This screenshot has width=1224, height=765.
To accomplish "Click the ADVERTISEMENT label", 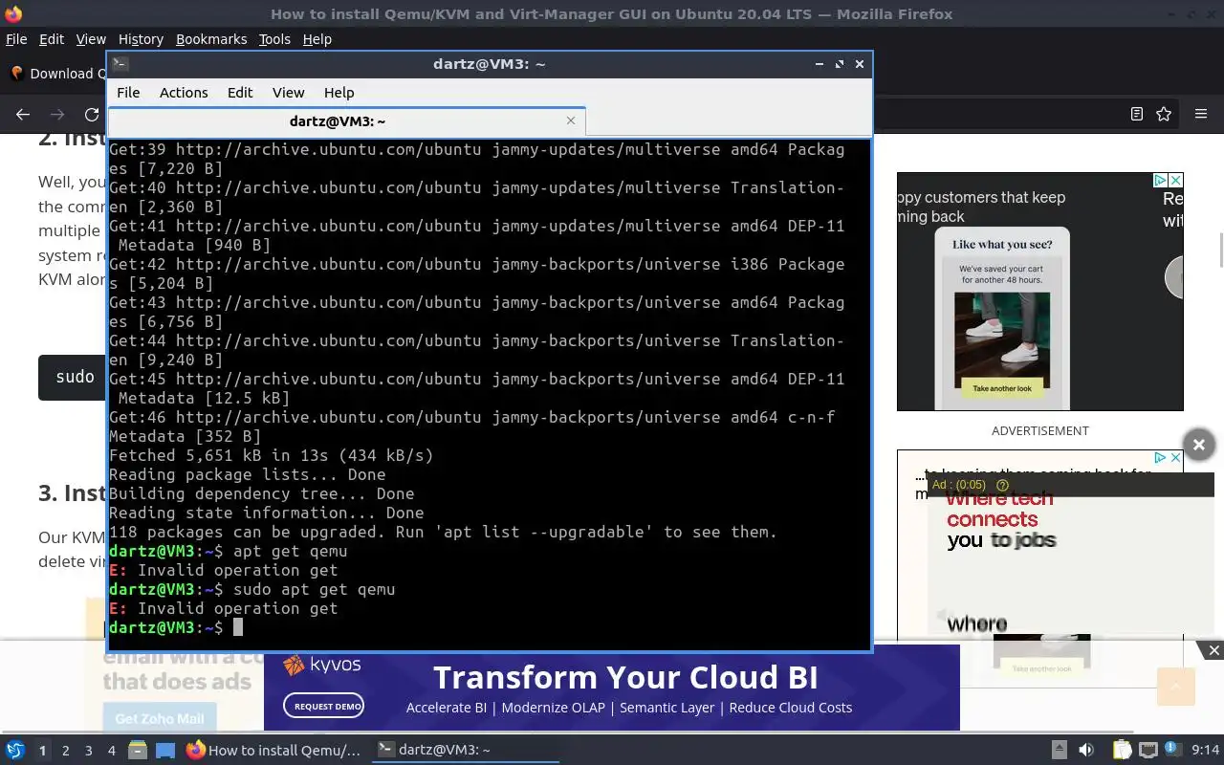I will [1040, 430].
